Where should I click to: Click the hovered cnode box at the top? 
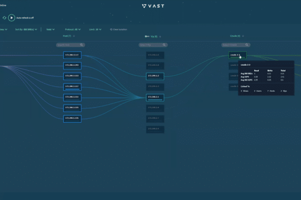point(238,55)
